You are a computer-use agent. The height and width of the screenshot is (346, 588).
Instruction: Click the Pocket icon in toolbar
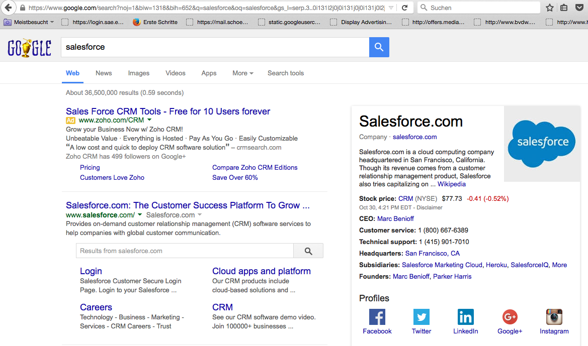tap(579, 8)
